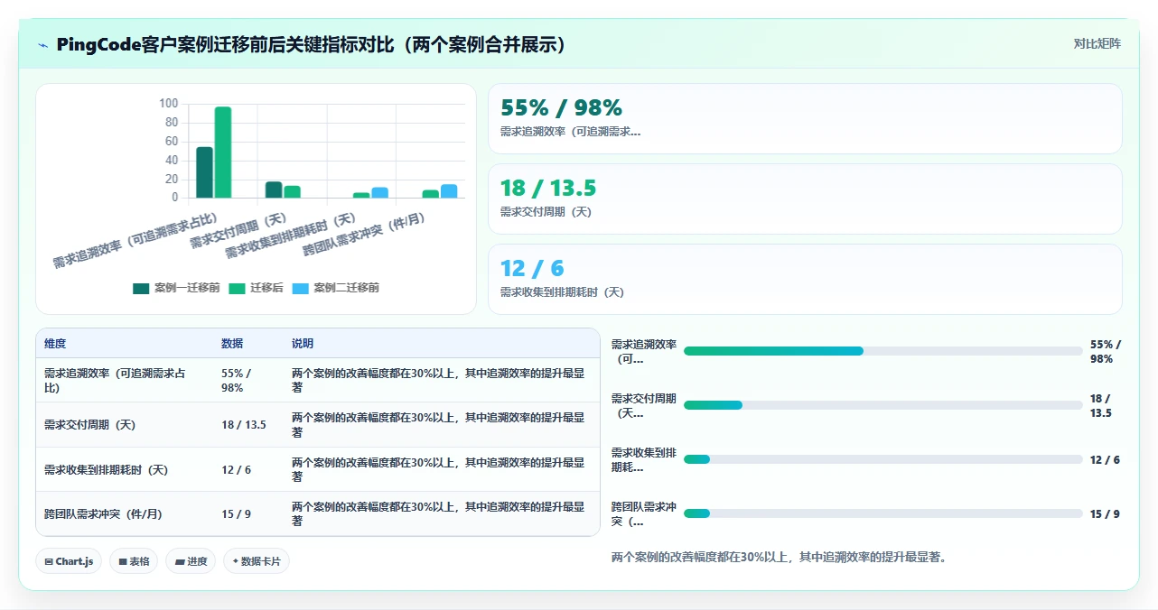
Task: Click the lightning icon beside the PingCode title
Action: pos(42,45)
